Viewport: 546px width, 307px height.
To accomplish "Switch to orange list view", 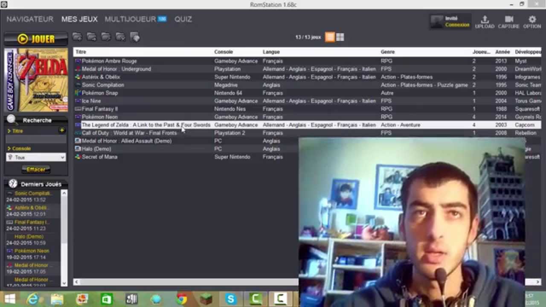I will point(330,37).
